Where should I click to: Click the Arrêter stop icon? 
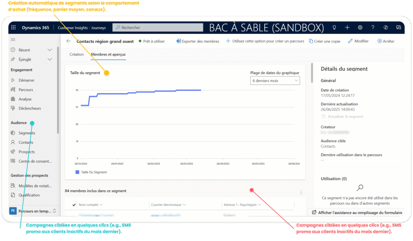point(380,41)
